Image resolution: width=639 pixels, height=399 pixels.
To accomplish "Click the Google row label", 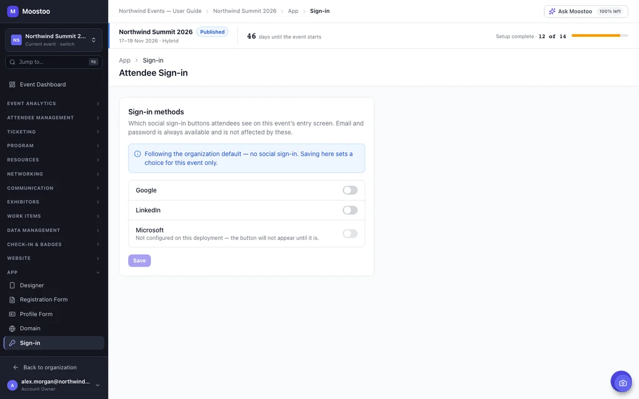I will pyautogui.click(x=146, y=190).
